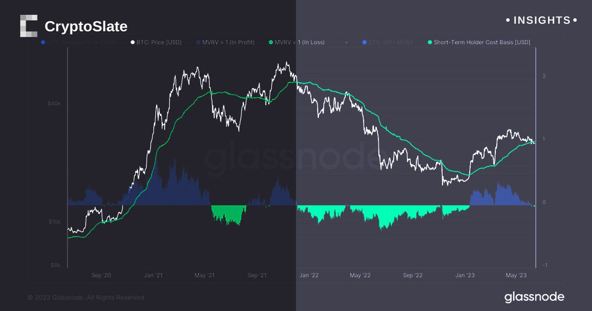The height and width of the screenshot is (311, 592).
Task: Click the $10k price axis label
Action: (x=54, y=222)
